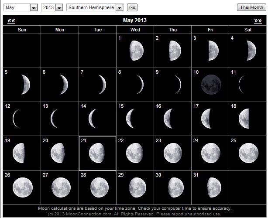The width and height of the screenshot is (268, 218).
Task: Click the moon image for May 29
Action: pyautogui.click(x=137, y=187)
